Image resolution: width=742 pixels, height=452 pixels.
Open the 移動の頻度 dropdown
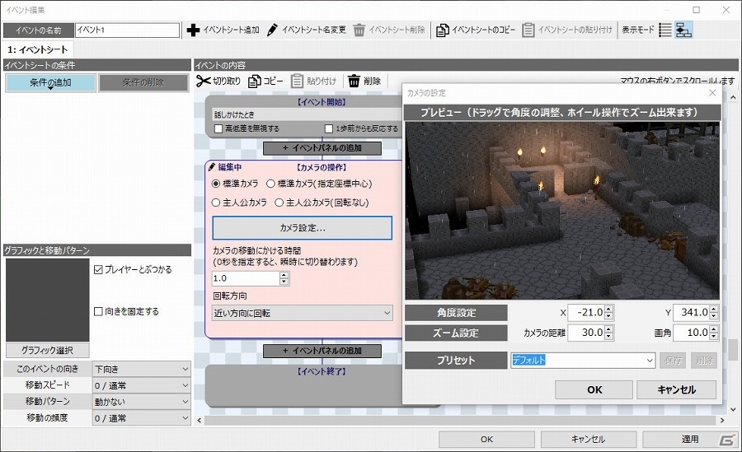pyautogui.click(x=142, y=418)
